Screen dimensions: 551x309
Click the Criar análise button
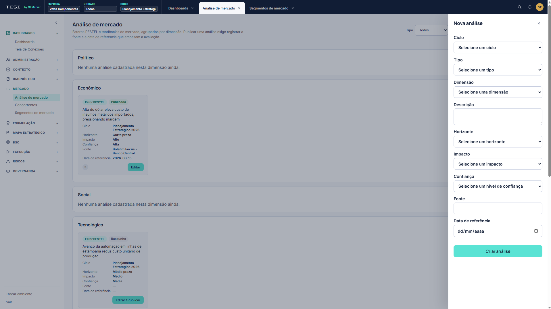498,251
